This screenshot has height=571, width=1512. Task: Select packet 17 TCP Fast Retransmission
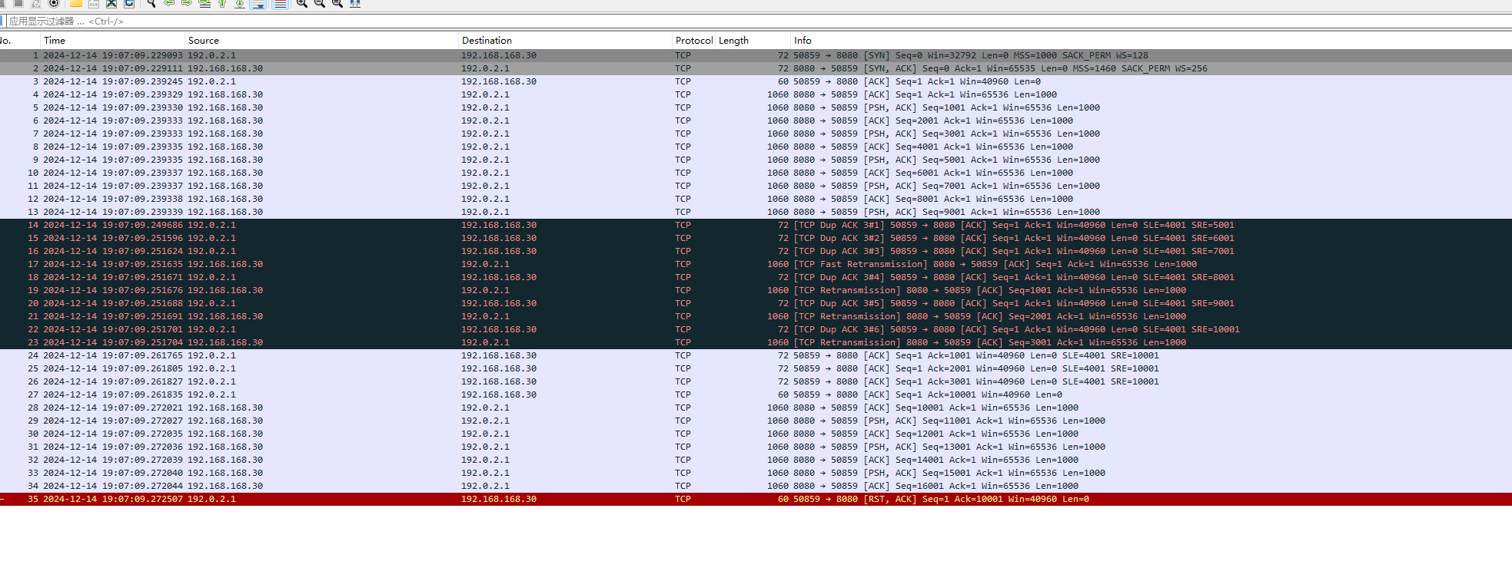[756, 264]
